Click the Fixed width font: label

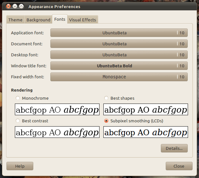point(27,77)
